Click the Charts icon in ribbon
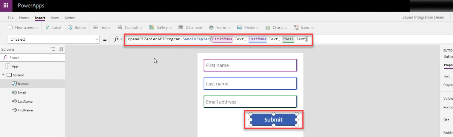The height and width of the screenshot is (137, 453). pos(268,27)
